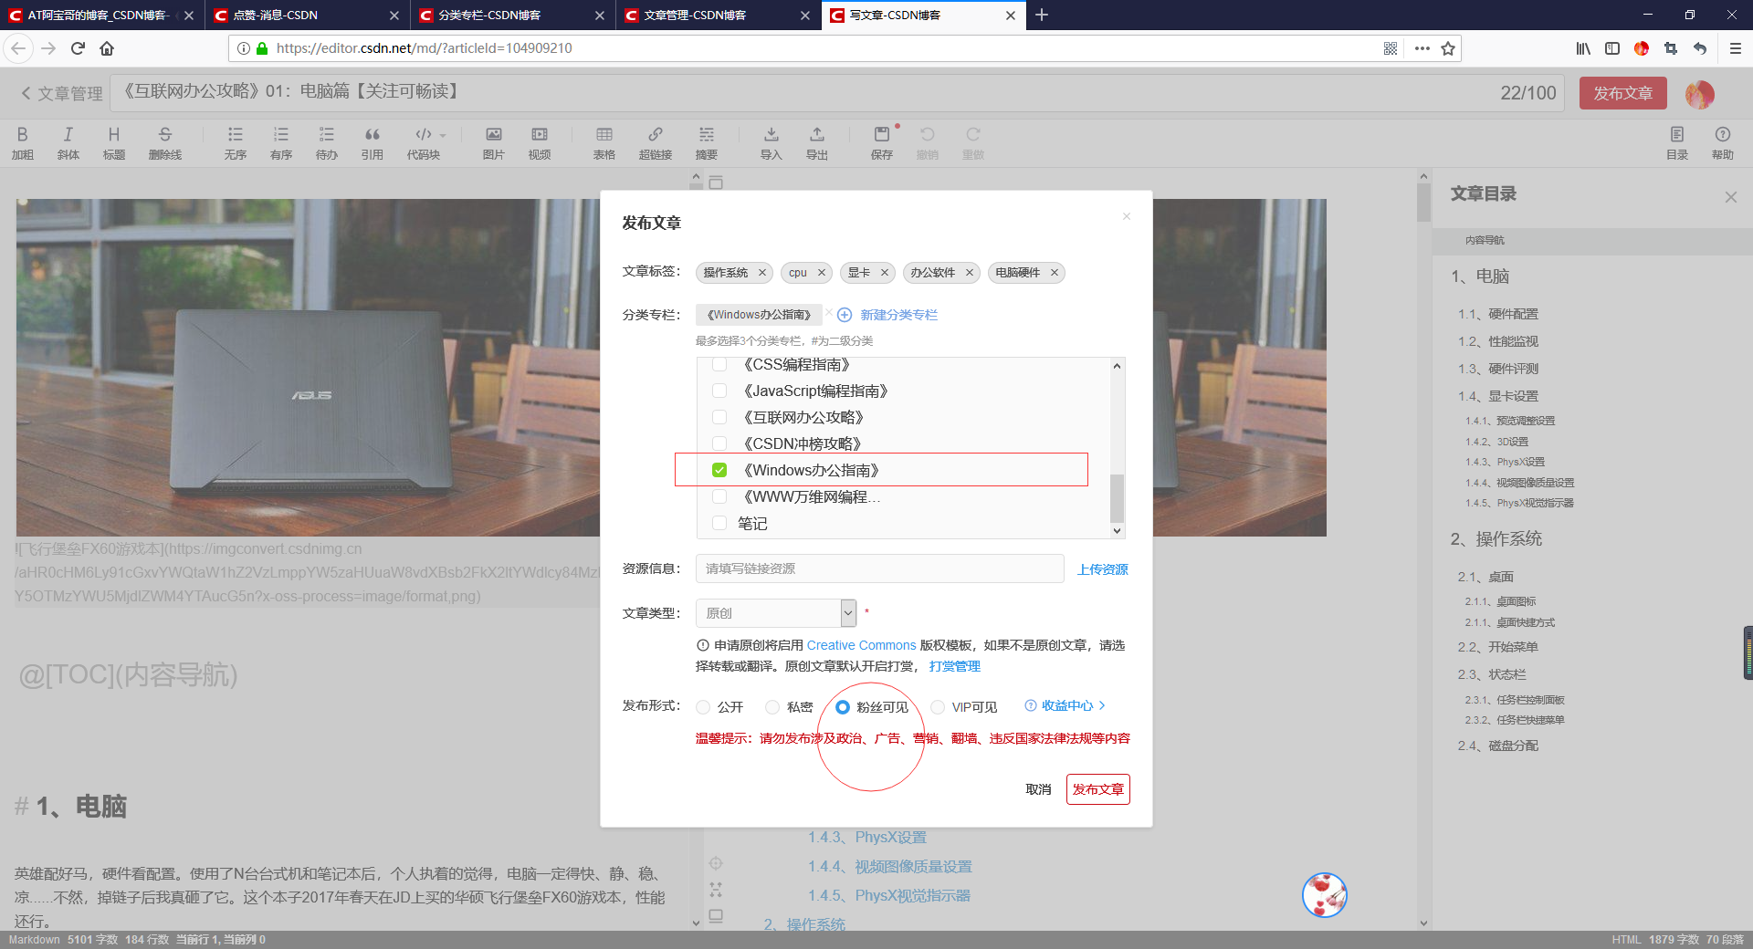1753x949 pixels.
Task: Insert a table with the 表格 tool
Action: pos(604,143)
